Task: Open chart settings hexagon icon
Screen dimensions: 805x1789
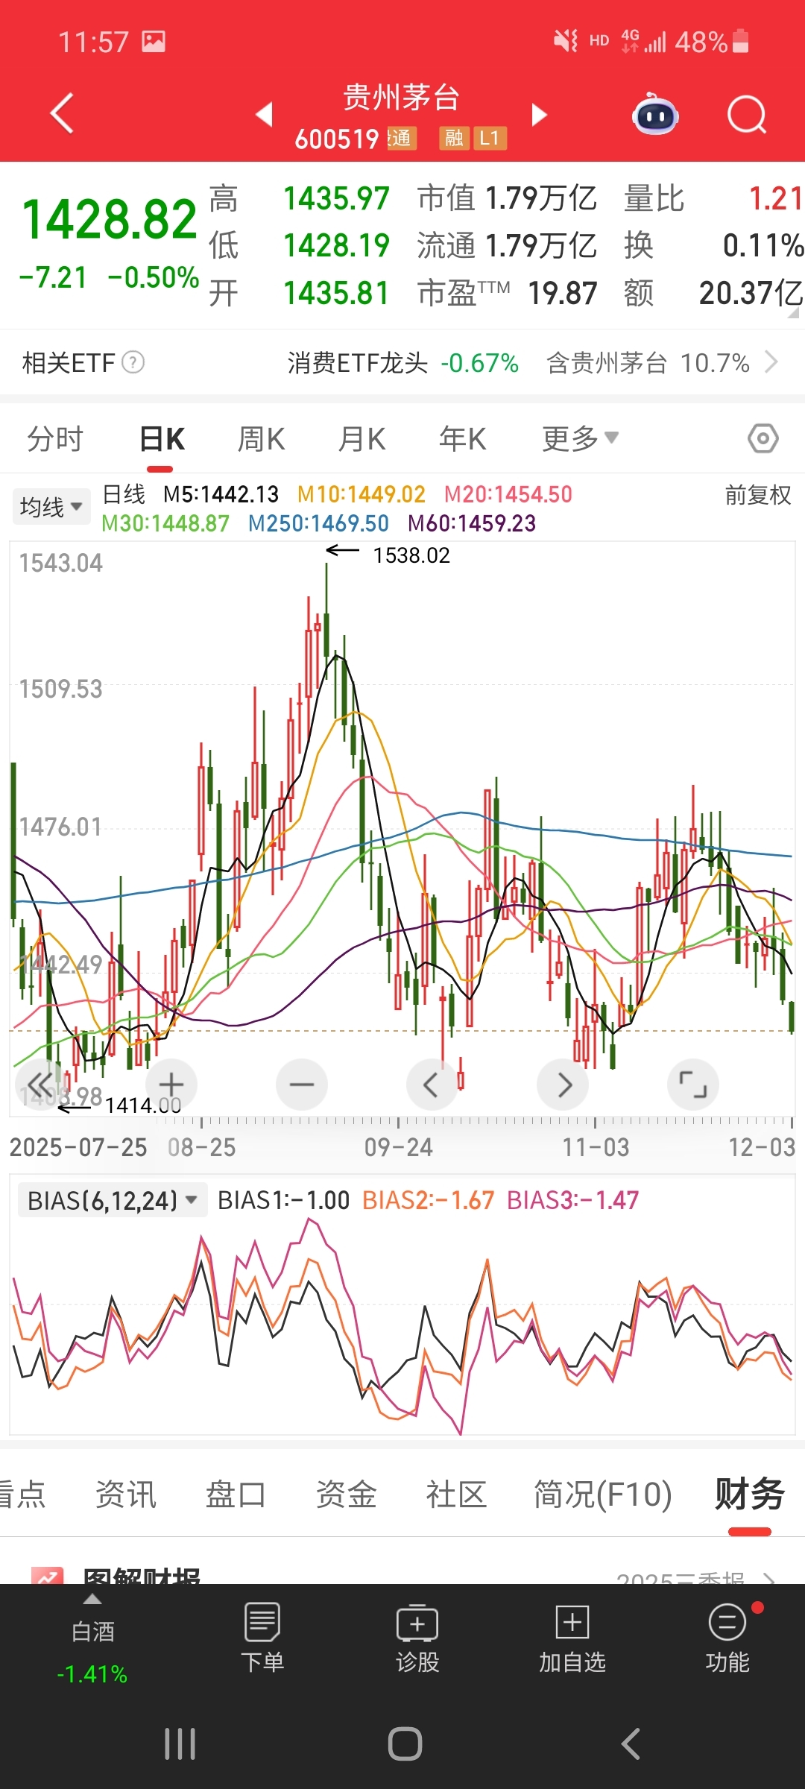Action: point(763,438)
